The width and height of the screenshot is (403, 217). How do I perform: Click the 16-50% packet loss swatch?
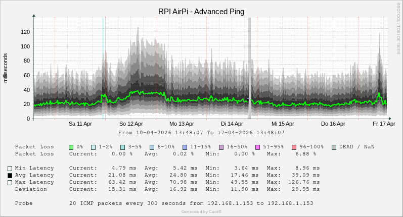[x=221, y=147]
